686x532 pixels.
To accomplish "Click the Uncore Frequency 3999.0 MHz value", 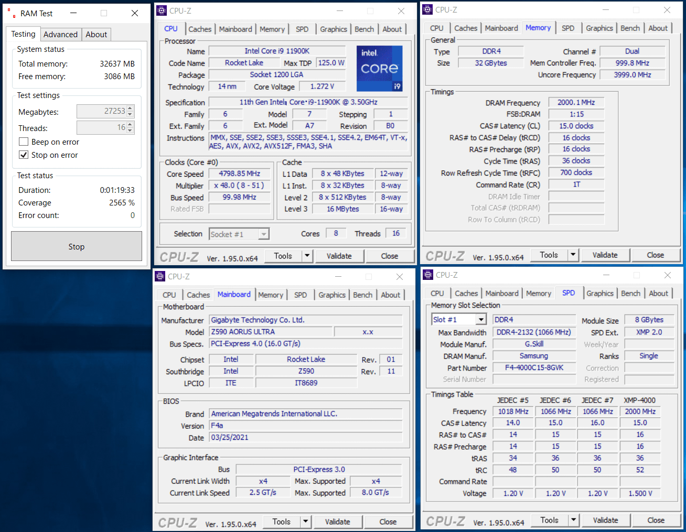I will (633, 74).
